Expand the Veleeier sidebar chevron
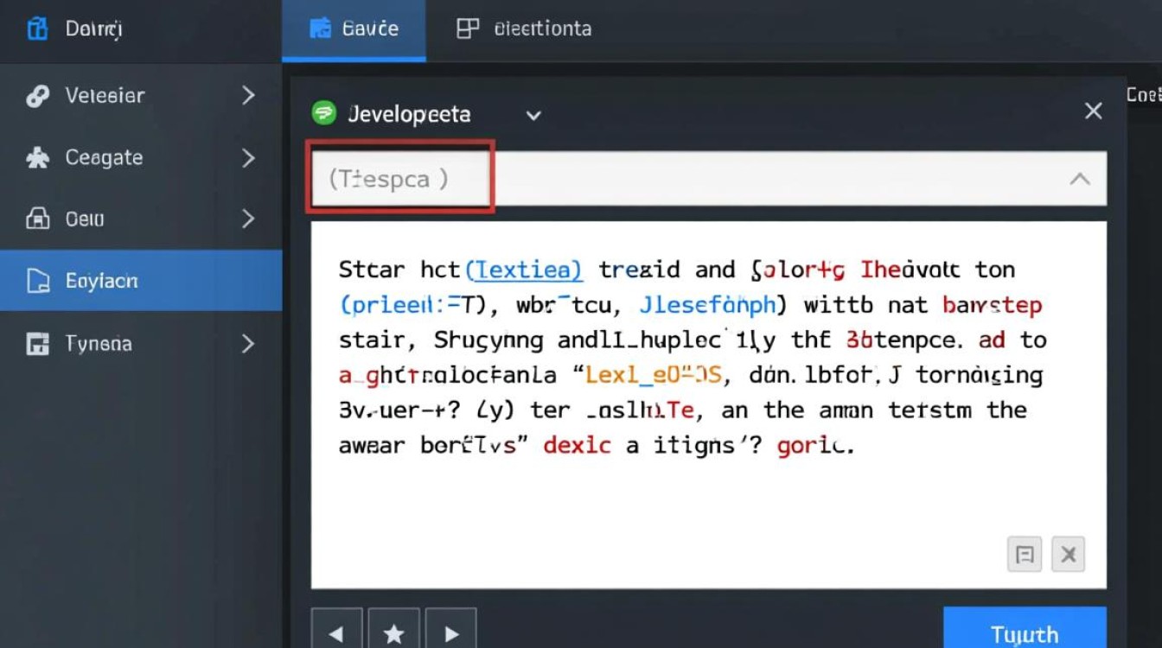This screenshot has width=1162, height=648. click(248, 96)
